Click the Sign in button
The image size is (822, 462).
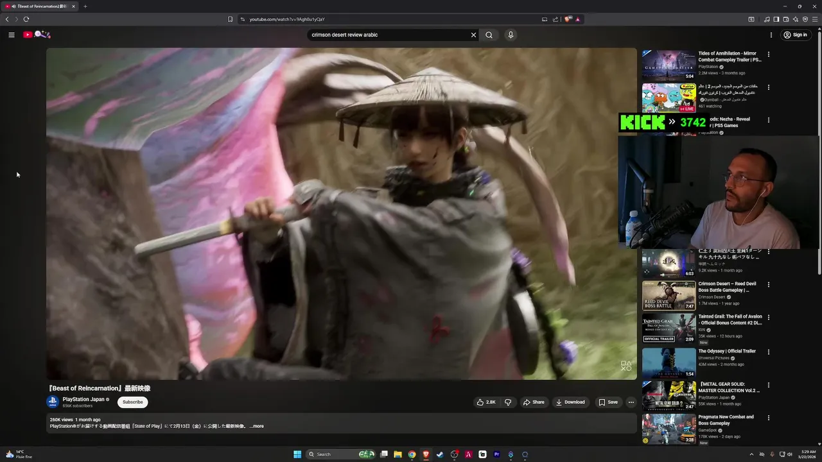(x=795, y=35)
